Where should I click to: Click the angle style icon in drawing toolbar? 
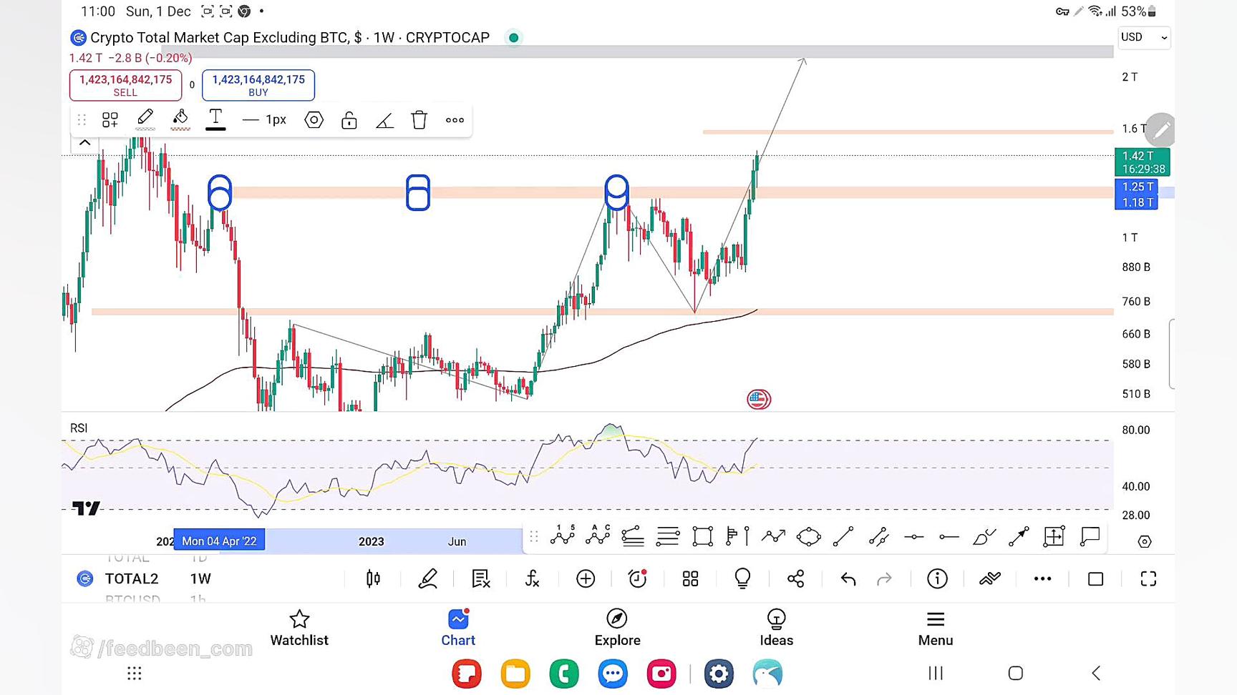coord(384,120)
